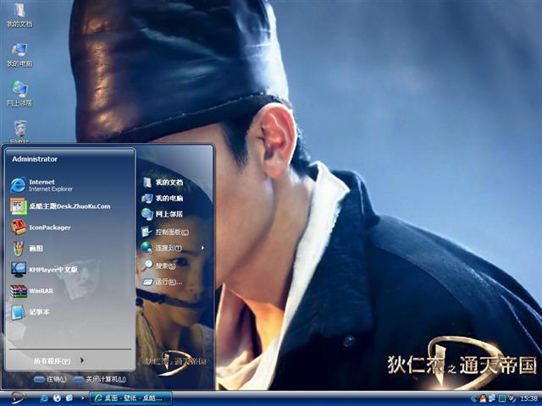Image resolution: width=542 pixels, height=406 pixels.
Task: Launch 记事本 (Notepad) from the Start menu
Action: coord(39,312)
